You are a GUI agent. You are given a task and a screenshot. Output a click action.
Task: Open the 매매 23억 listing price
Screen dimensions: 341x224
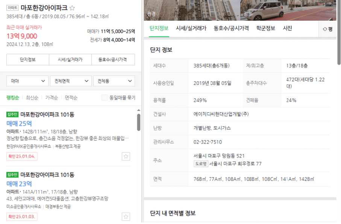click(19, 184)
